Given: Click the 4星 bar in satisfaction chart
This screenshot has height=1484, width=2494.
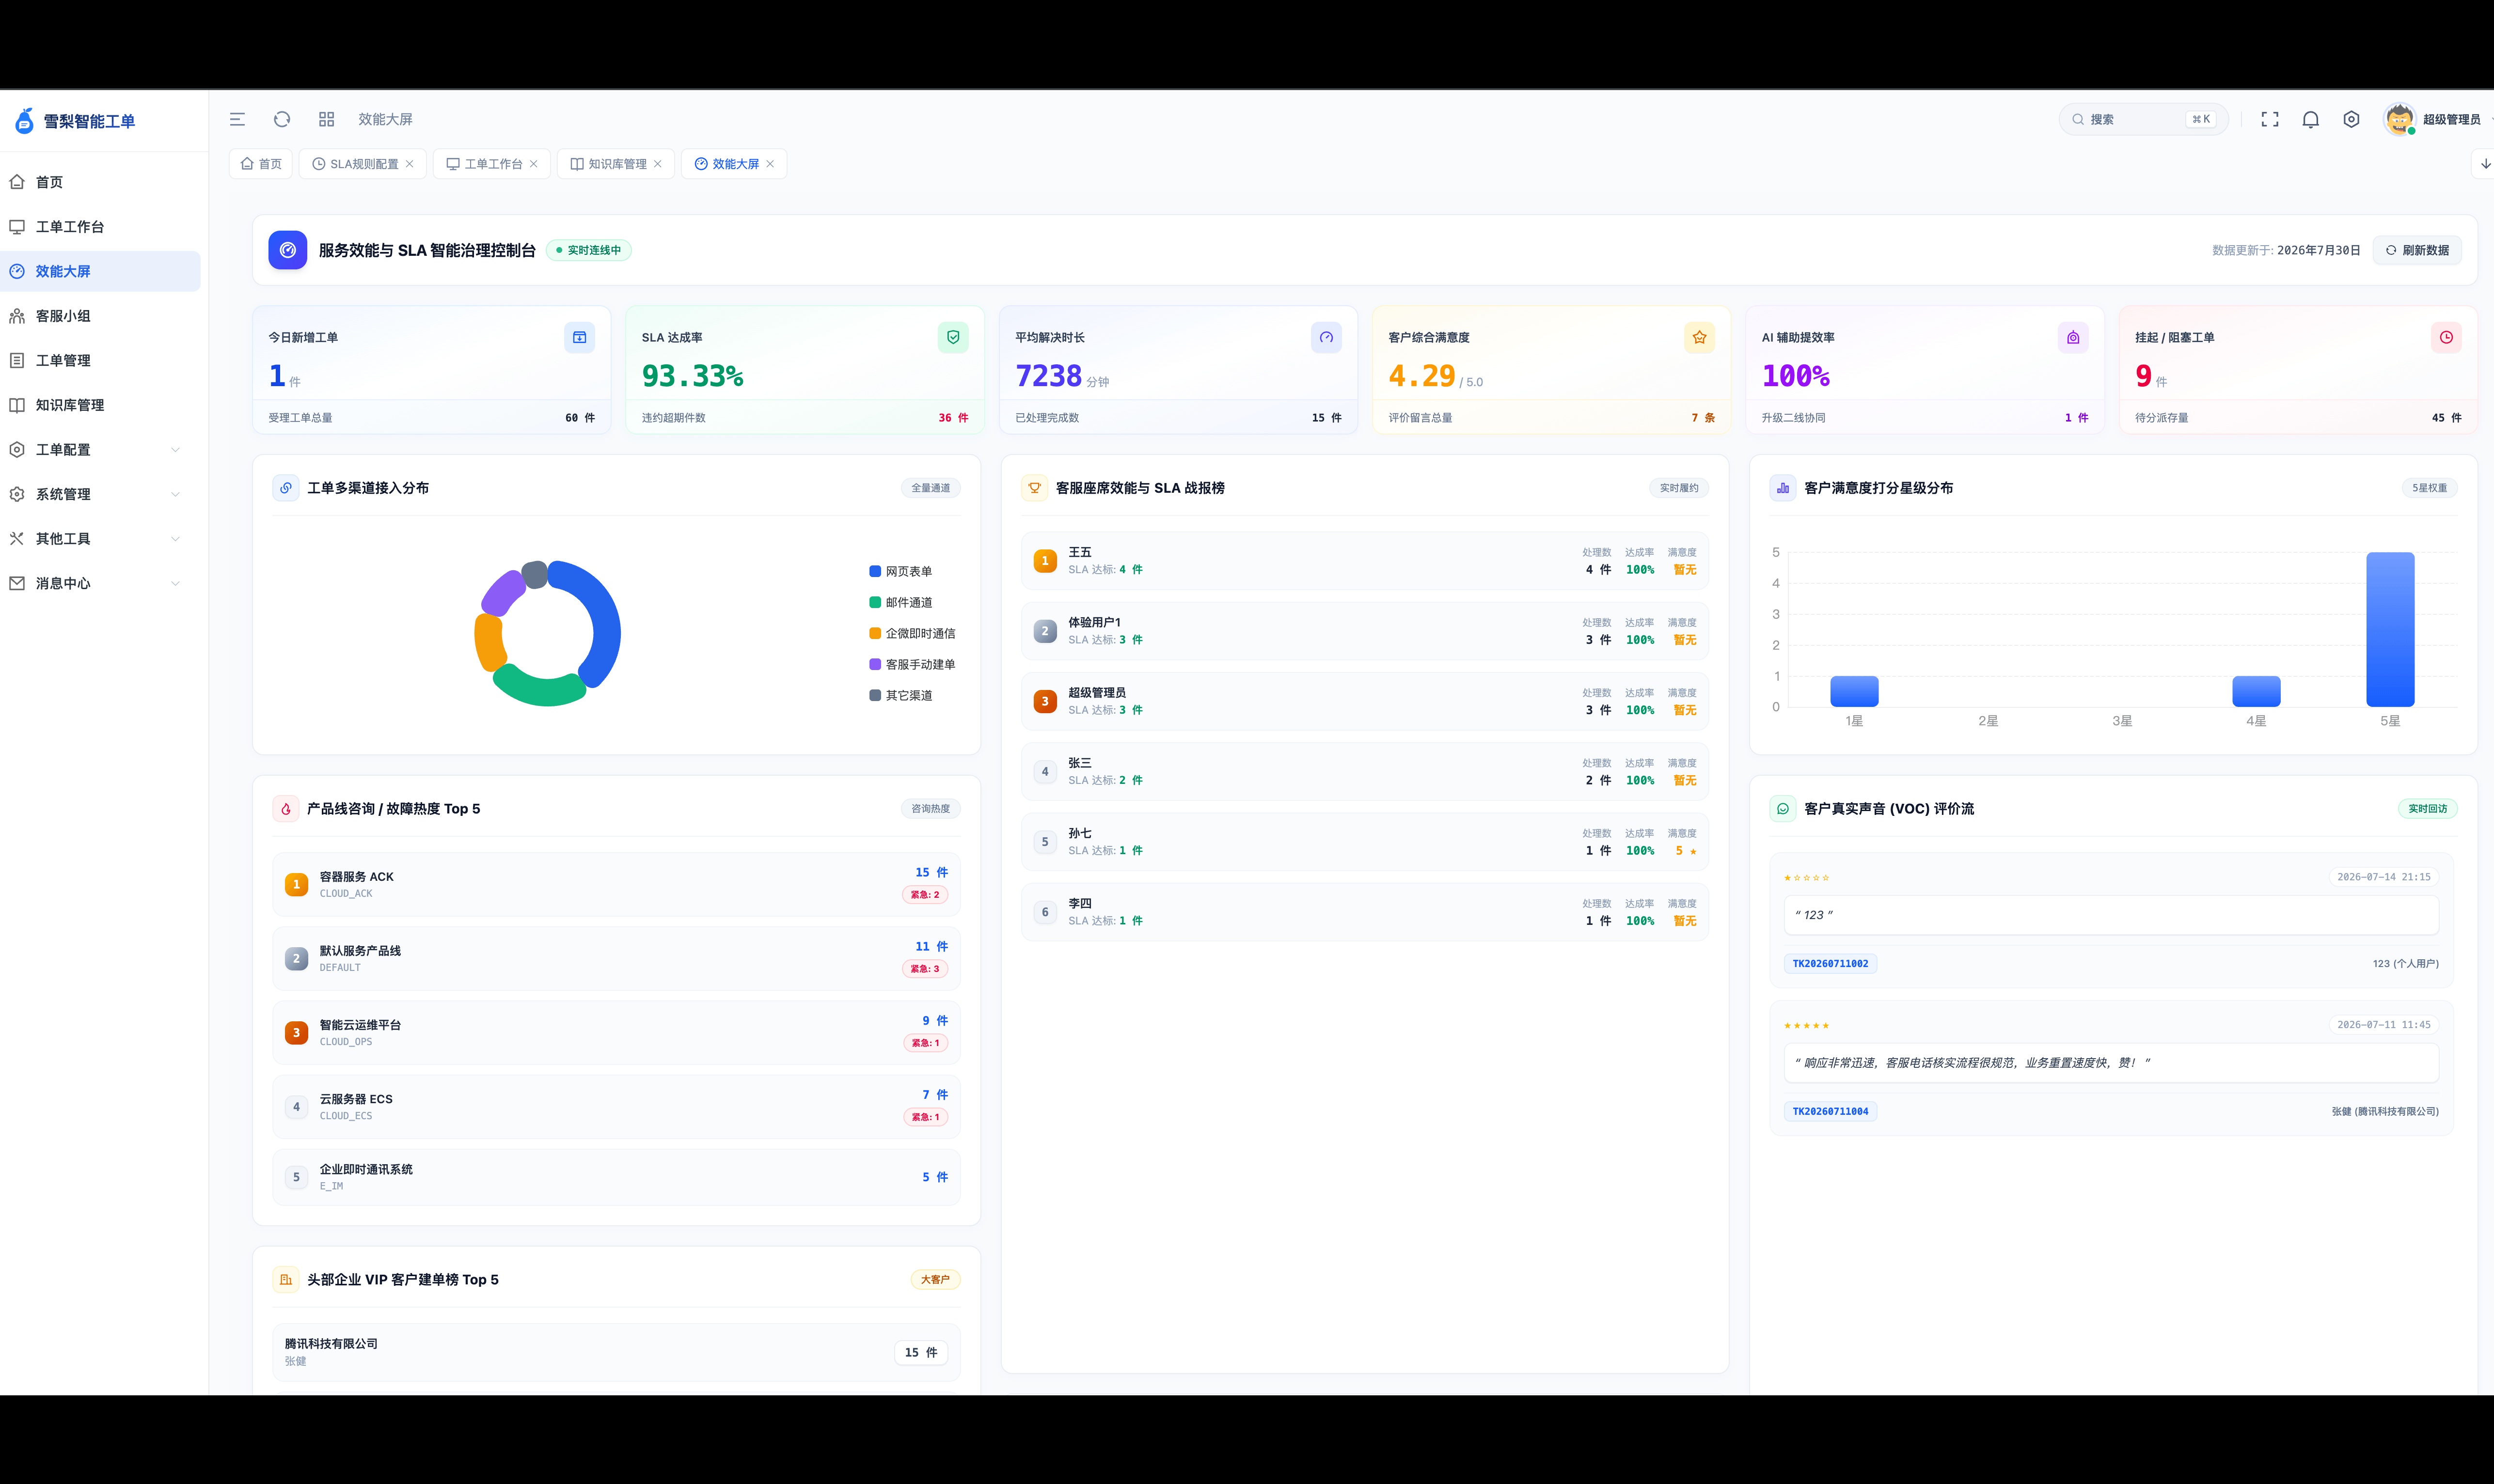Looking at the screenshot, I should 2256,692.
